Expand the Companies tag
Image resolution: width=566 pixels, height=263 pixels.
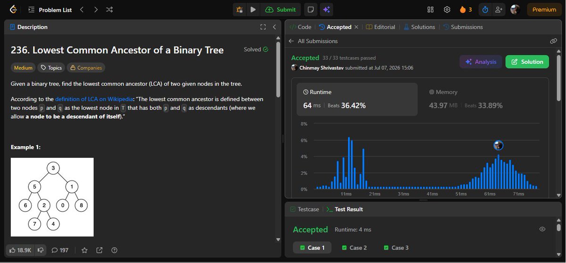[x=86, y=68]
